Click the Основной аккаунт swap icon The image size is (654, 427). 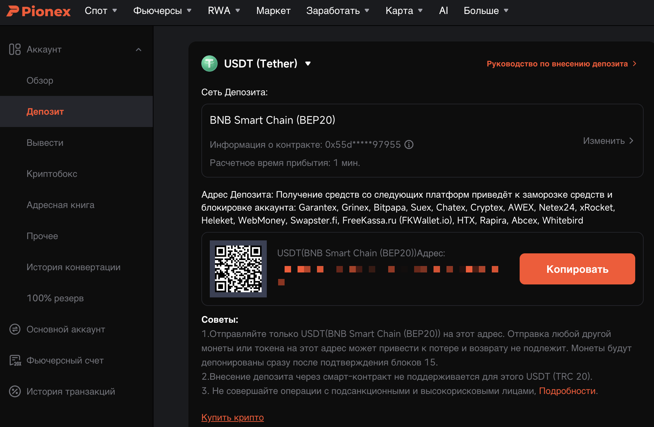(15, 329)
